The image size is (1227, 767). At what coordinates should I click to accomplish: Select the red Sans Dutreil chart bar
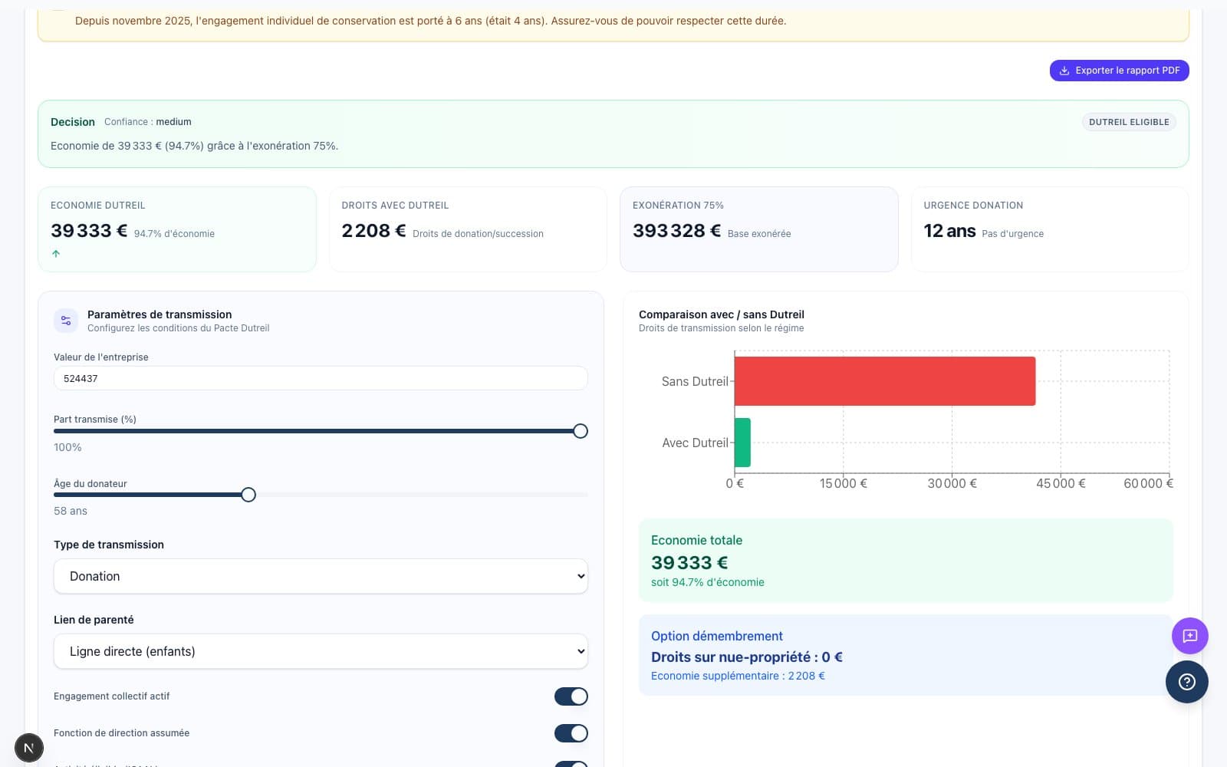coord(884,381)
